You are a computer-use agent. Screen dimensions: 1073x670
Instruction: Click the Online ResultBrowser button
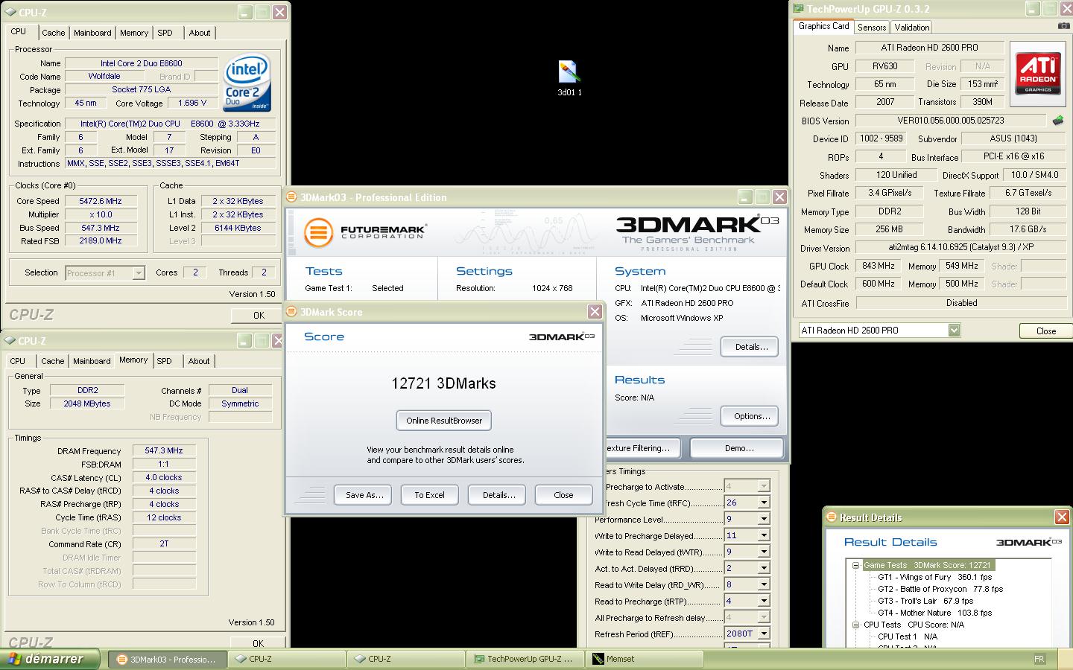coord(444,421)
